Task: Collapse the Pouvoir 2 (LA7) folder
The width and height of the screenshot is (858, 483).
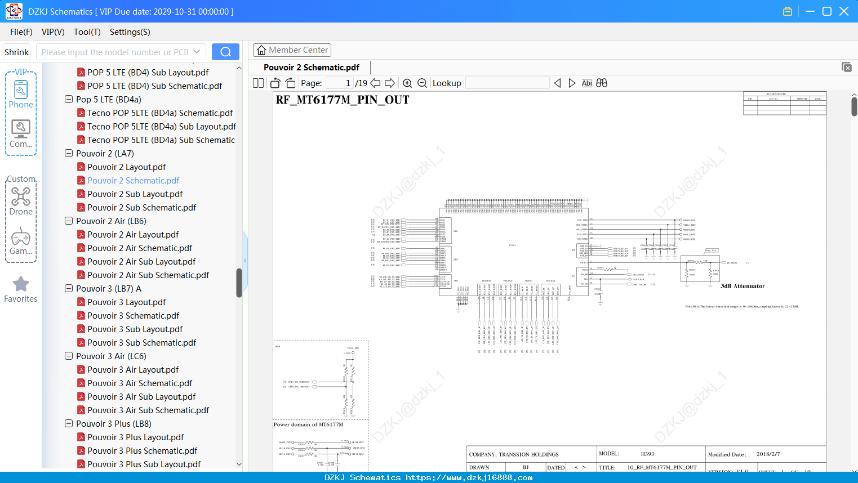Action: coord(69,154)
